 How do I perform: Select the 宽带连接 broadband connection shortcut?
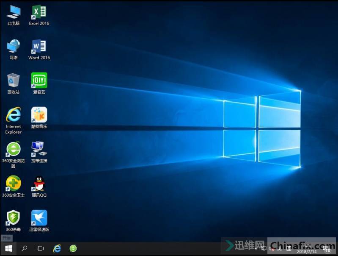(39, 152)
